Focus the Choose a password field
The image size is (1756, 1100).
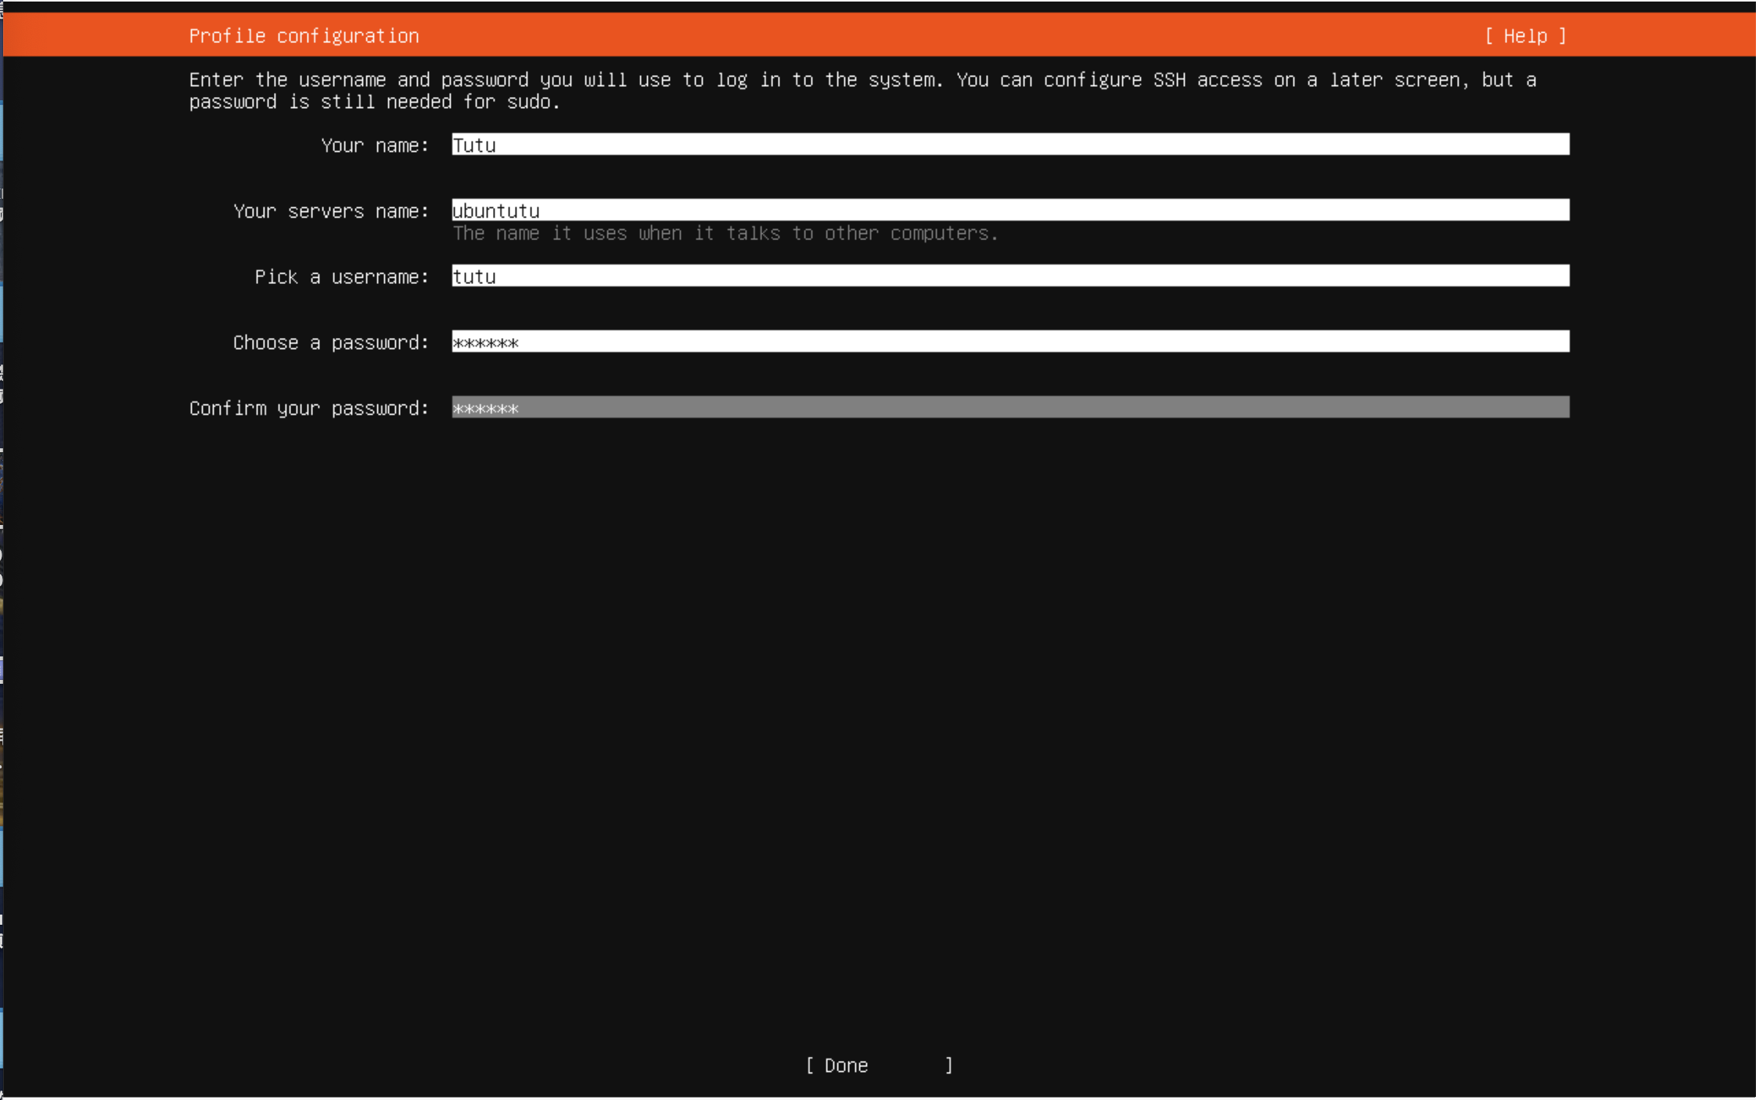pyautogui.click(x=1009, y=342)
